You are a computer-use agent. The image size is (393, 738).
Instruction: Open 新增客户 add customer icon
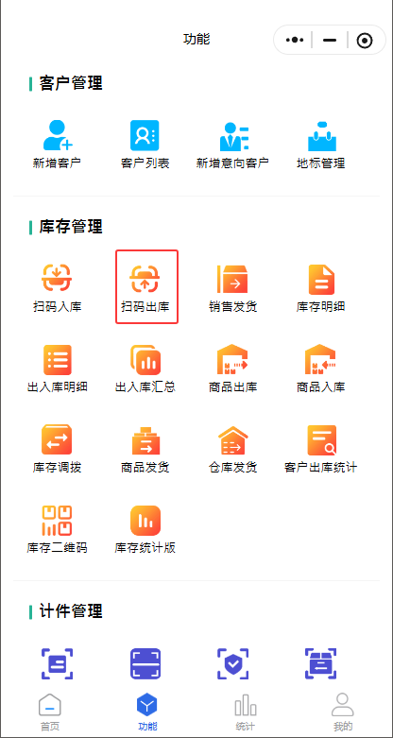pos(57,135)
